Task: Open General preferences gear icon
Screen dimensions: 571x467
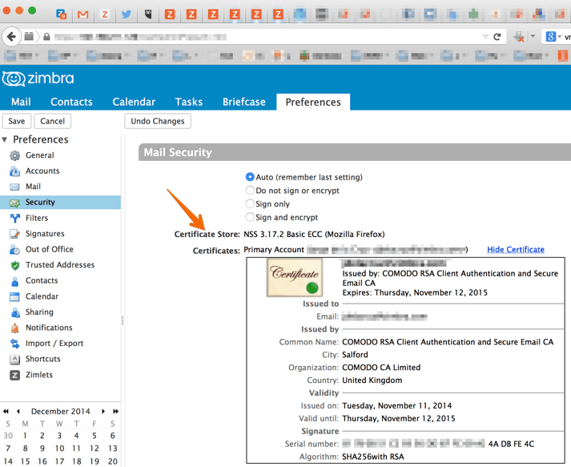Action: [14, 155]
